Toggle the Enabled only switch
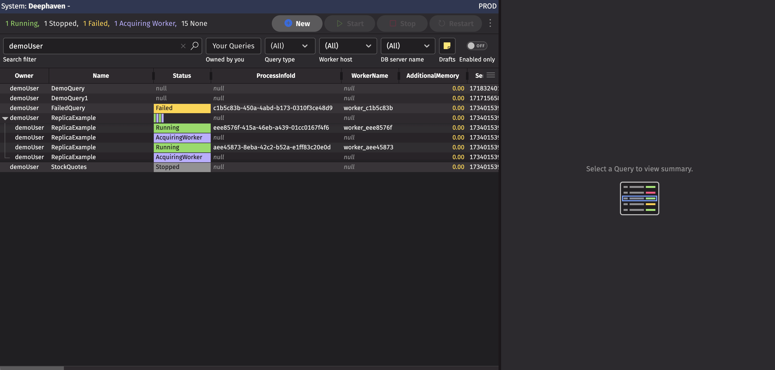Screen dimensions: 775x370 point(477,46)
